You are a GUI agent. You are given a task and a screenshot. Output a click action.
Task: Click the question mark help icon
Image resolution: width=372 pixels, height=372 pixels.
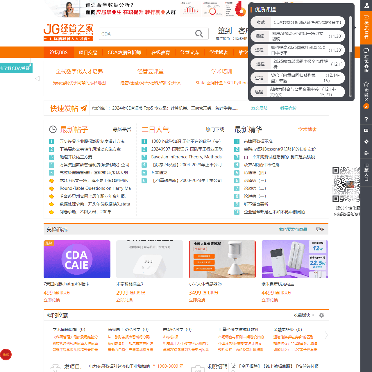tap(366, 119)
